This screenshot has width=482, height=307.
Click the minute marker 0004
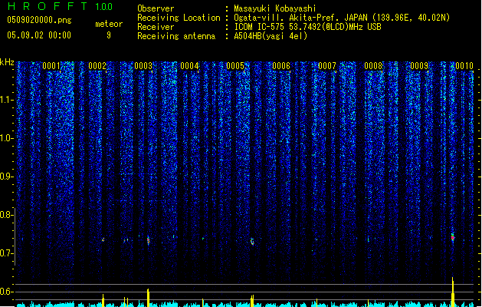pyautogui.click(x=189, y=66)
